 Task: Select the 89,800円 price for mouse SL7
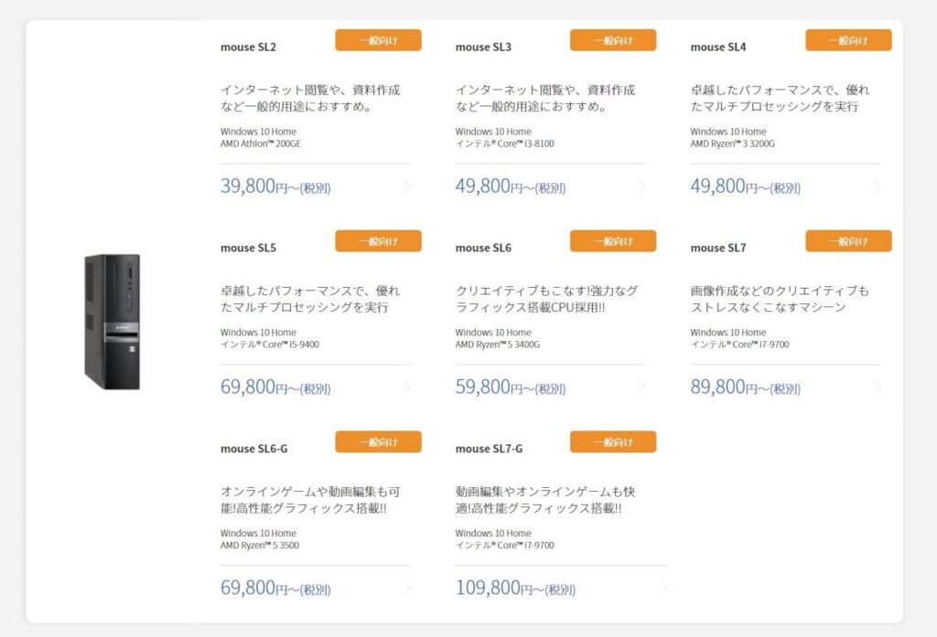(x=745, y=388)
